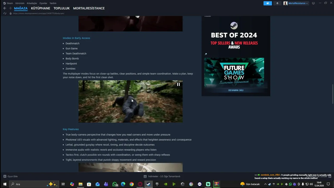The width and height of the screenshot is (334, 188).
Task: Open Epic Games Launcher from the taskbar
Action: pos(157,184)
